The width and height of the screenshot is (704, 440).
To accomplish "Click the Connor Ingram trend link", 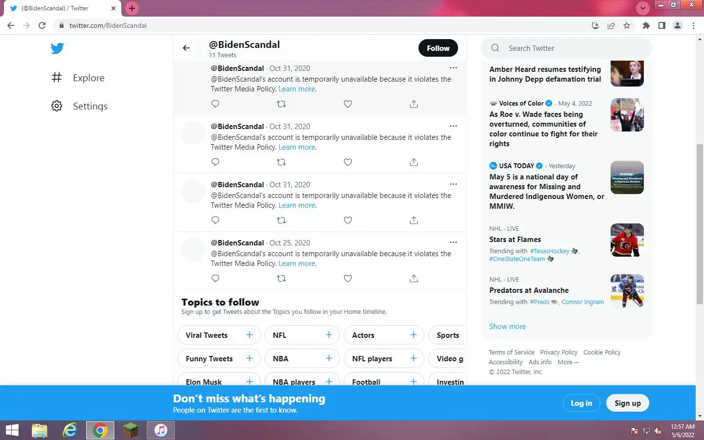I will tap(583, 302).
